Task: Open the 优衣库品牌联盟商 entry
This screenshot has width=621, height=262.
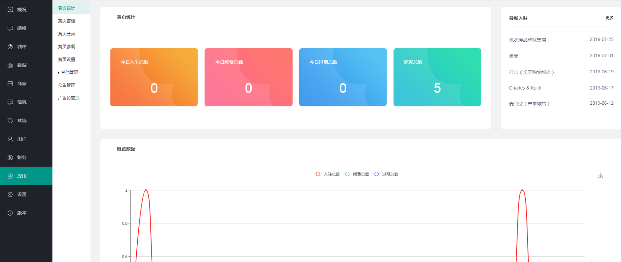Action: [527, 40]
